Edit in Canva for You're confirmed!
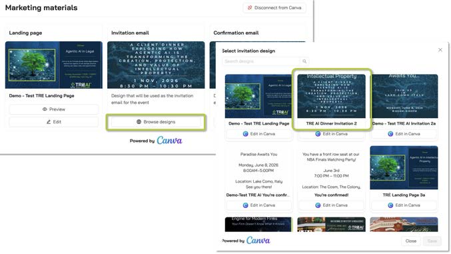The width and height of the screenshot is (451, 254). coord(331,205)
